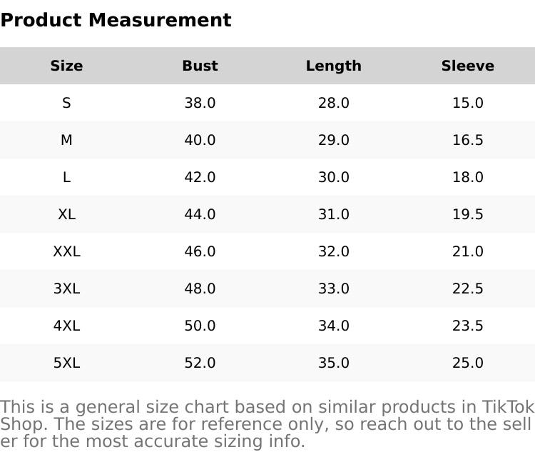Select the S size row label

click(66, 103)
